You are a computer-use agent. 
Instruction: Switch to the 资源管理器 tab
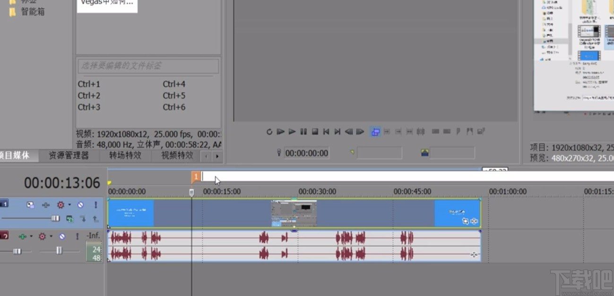click(69, 155)
